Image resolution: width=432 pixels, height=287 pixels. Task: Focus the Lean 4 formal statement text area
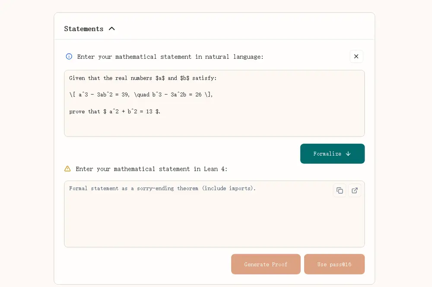click(199, 220)
